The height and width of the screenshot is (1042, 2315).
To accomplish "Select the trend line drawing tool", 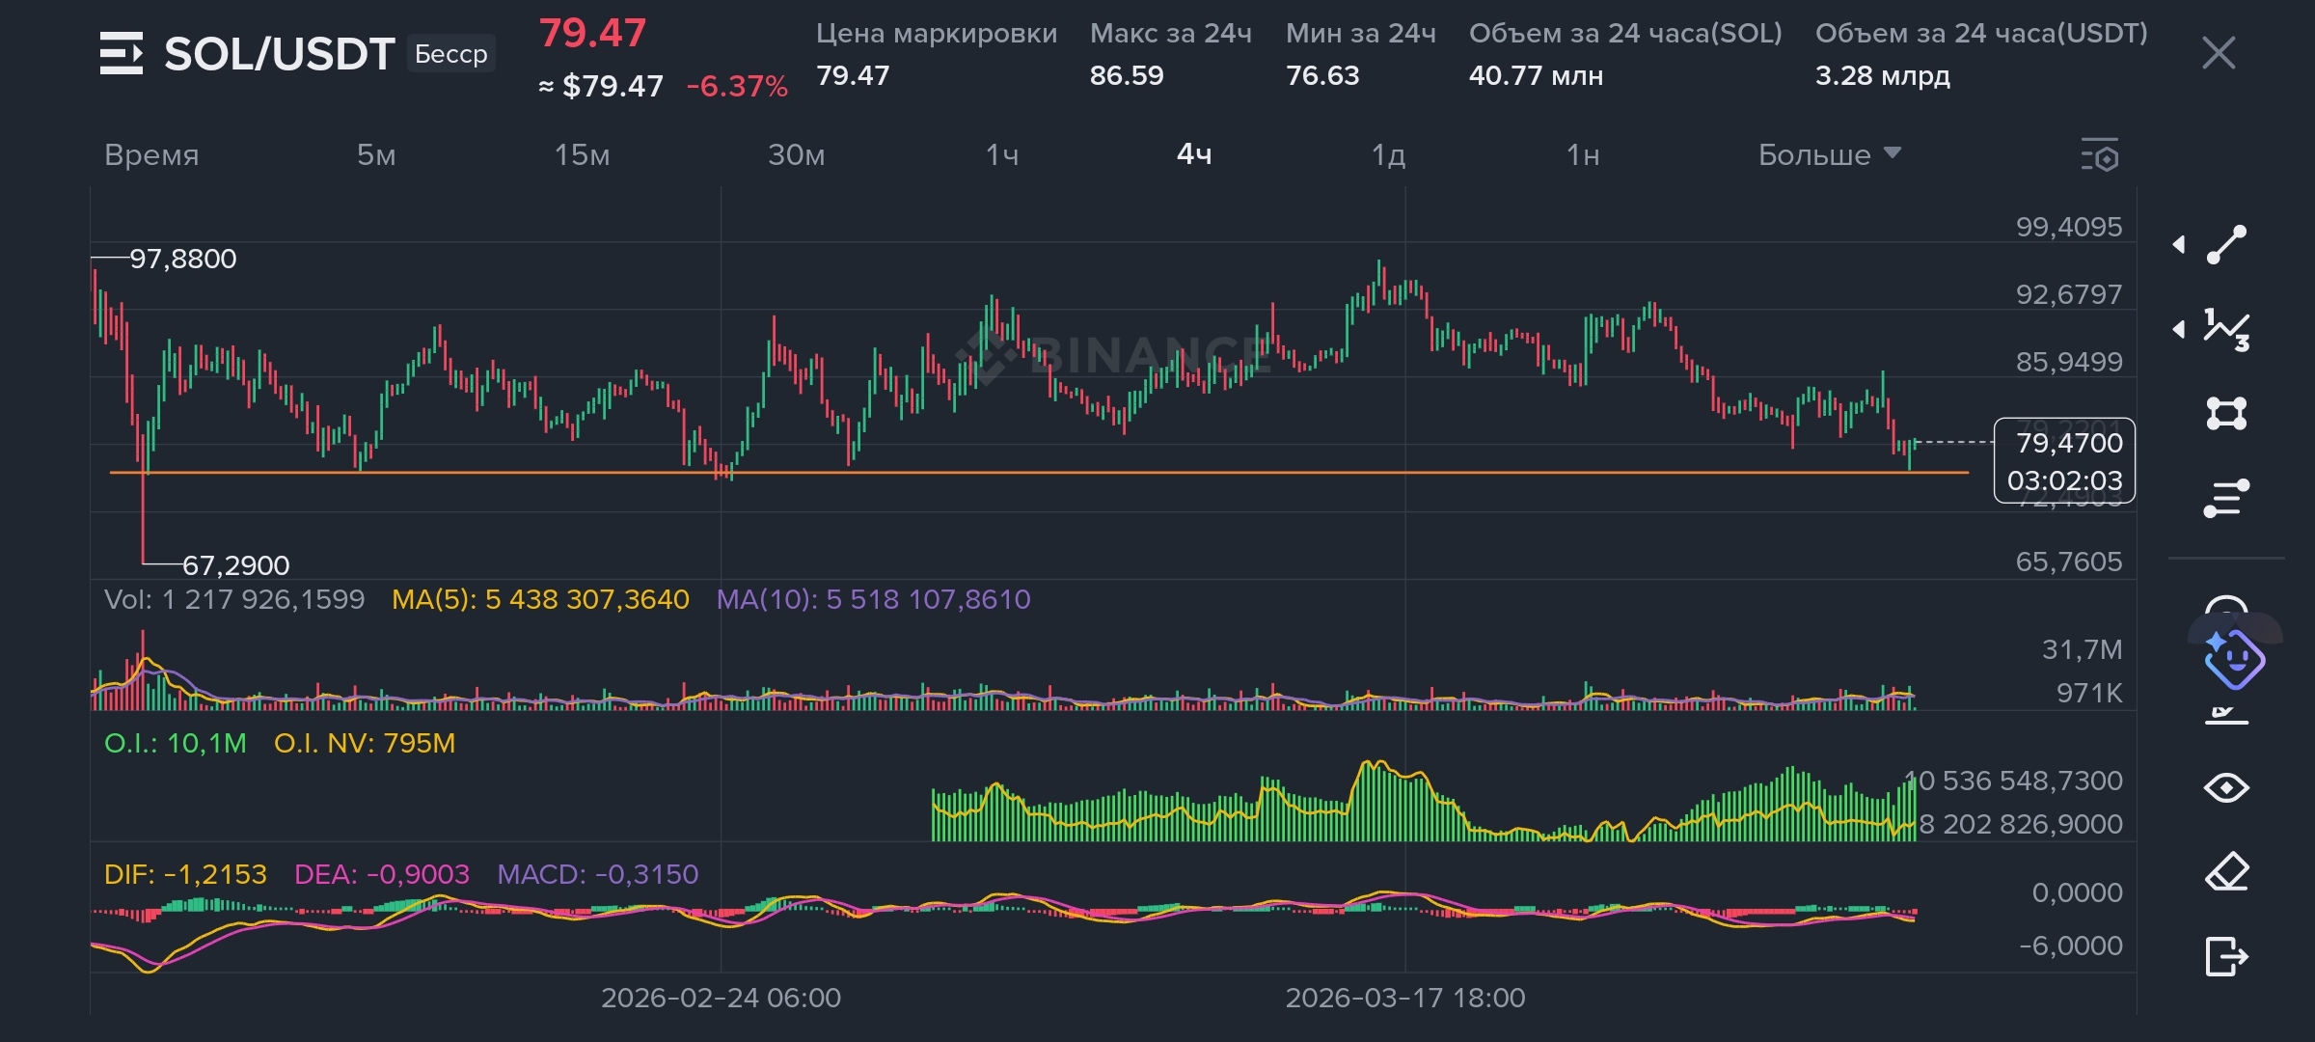I will (2226, 245).
